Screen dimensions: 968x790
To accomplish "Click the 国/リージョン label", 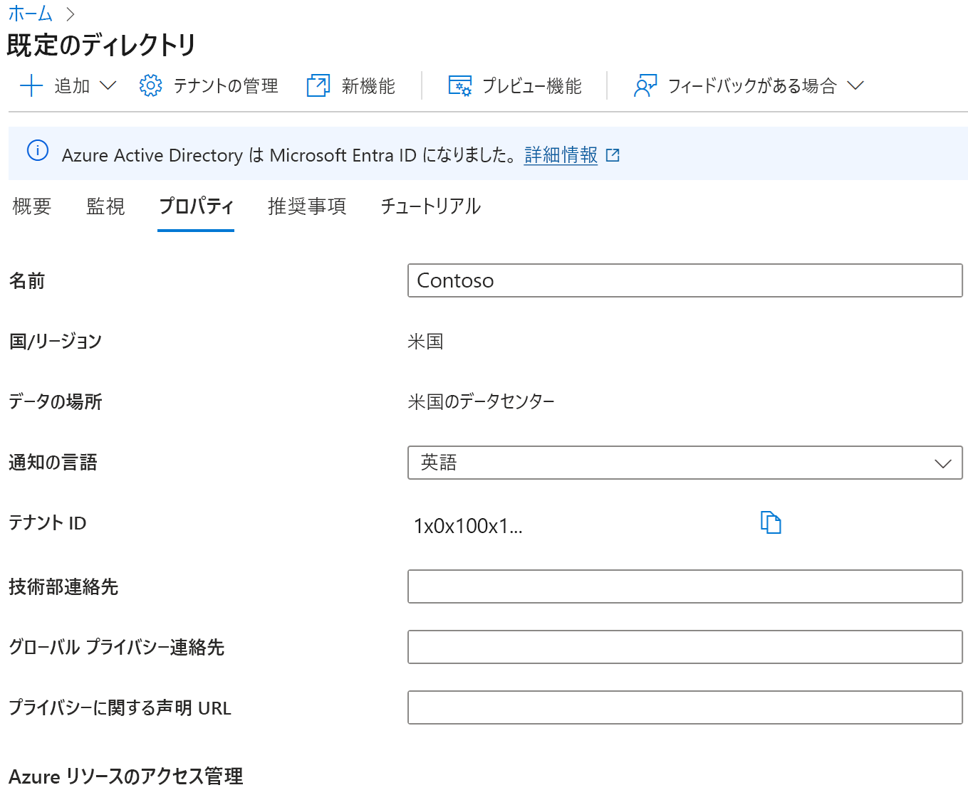I will [x=56, y=342].
